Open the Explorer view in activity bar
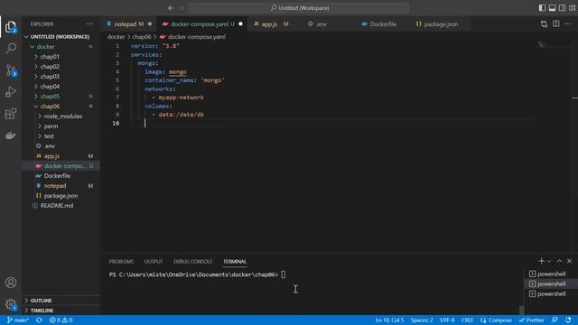This screenshot has height=325, width=578. tap(11, 27)
